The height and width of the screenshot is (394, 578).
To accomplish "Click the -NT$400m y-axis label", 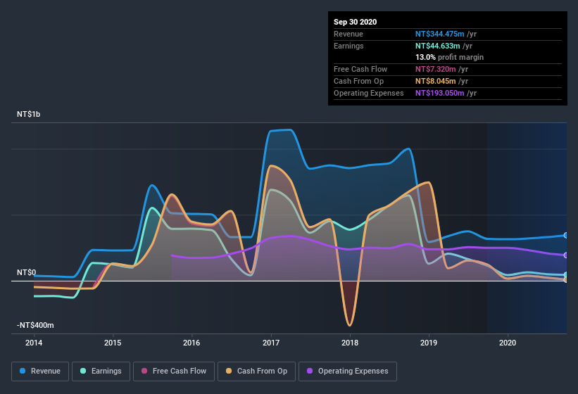I will pyautogui.click(x=35, y=326).
